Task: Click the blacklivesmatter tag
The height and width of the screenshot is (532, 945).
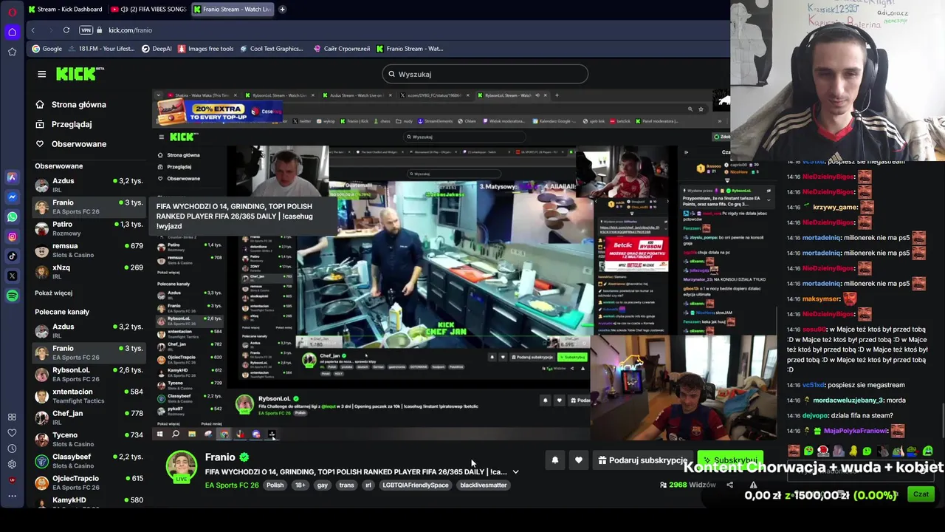Action: click(x=483, y=485)
